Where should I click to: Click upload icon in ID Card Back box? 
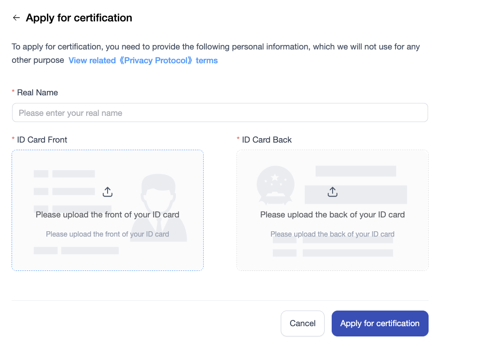point(333,192)
